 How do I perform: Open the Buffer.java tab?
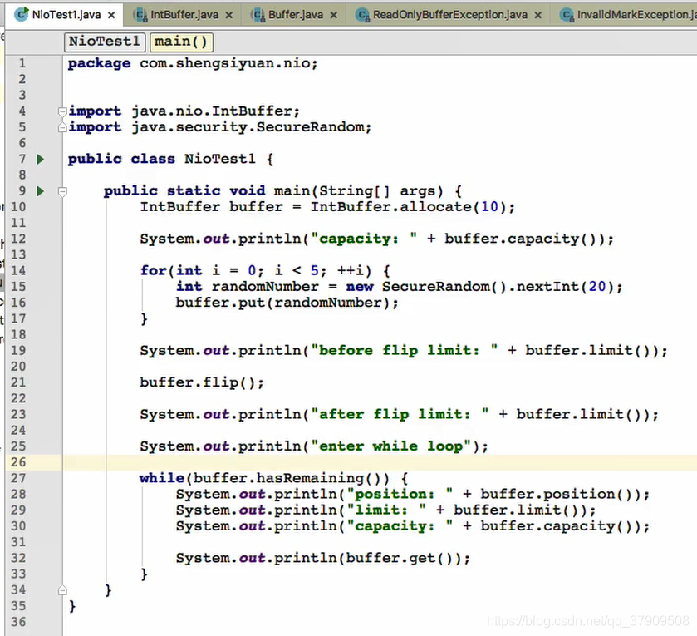(x=296, y=15)
